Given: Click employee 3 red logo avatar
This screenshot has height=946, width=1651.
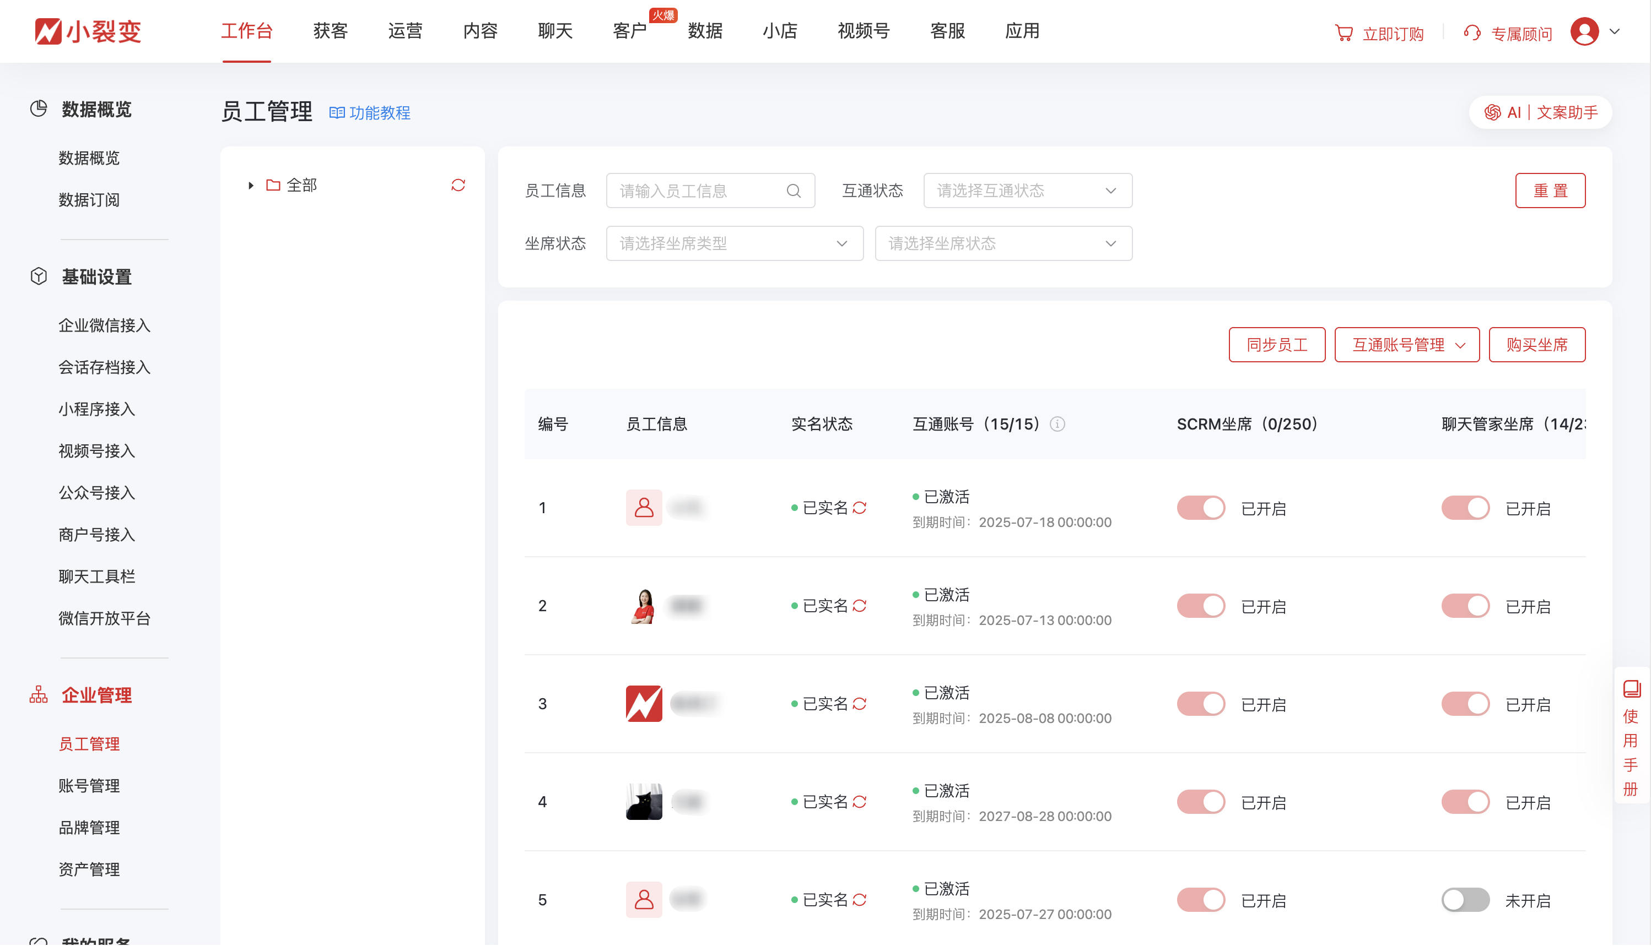Looking at the screenshot, I should pos(644,704).
